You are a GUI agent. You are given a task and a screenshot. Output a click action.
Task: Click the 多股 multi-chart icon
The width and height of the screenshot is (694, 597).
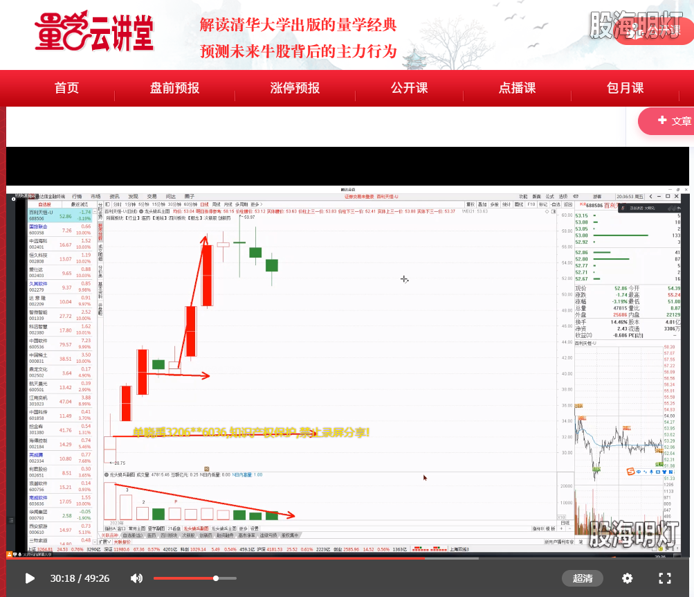tap(494, 204)
